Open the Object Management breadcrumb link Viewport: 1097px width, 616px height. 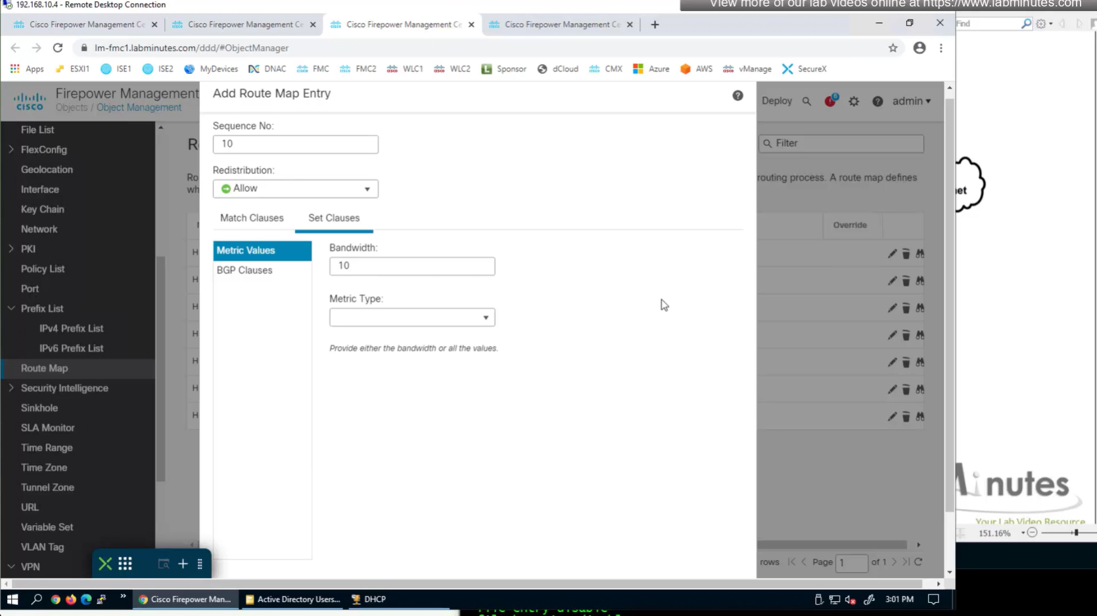[139, 108]
